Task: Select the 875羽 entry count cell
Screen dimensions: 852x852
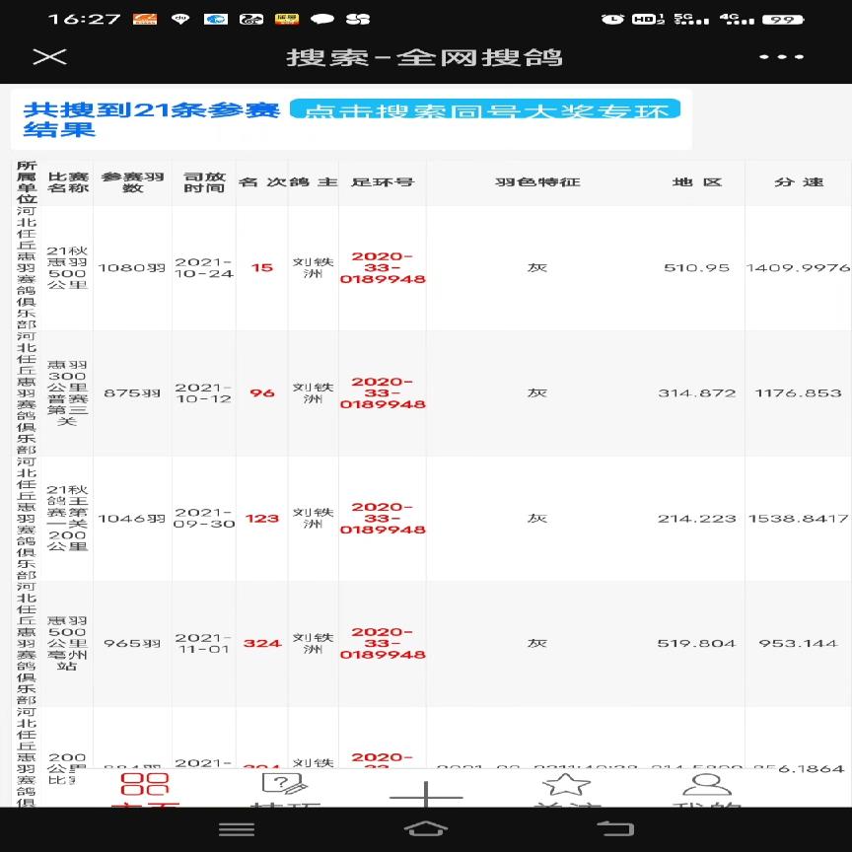Action: pyautogui.click(x=132, y=392)
